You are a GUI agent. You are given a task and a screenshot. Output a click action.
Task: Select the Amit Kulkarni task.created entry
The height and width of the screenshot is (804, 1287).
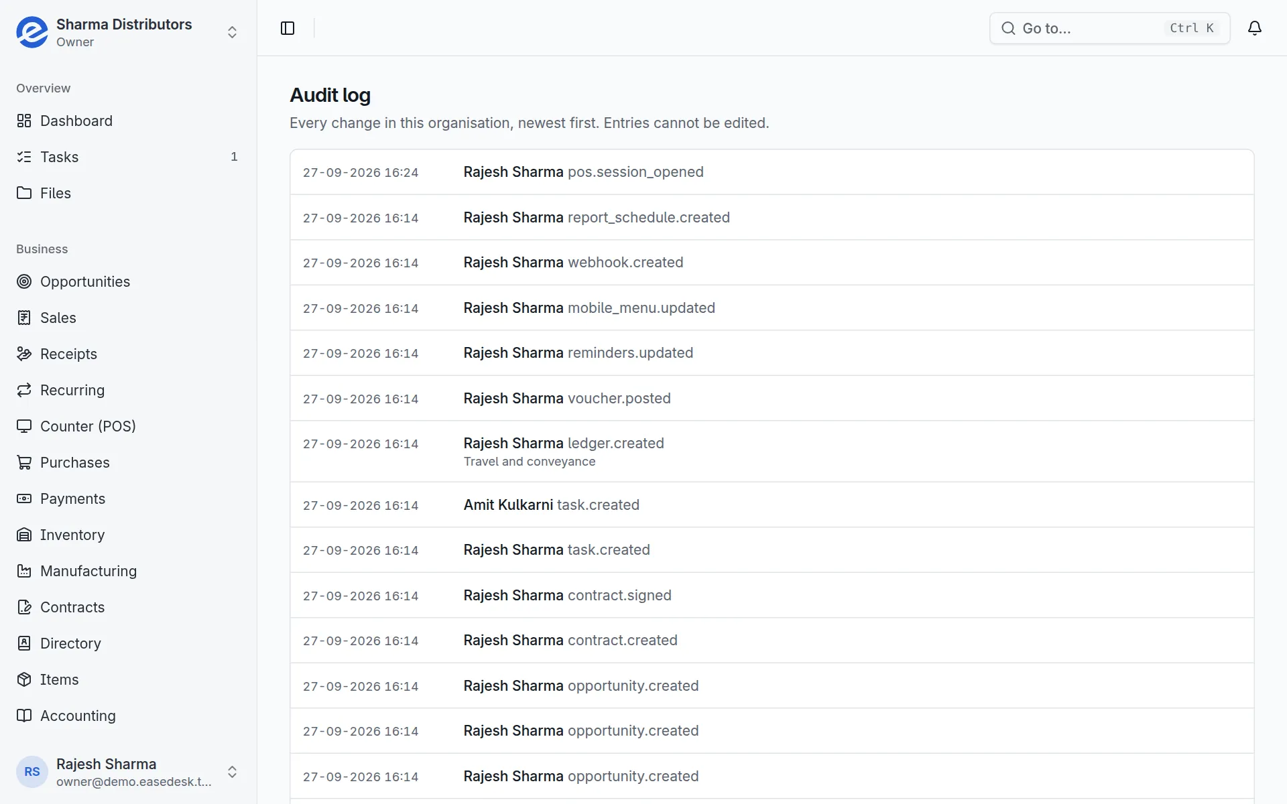[x=772, y=505]
